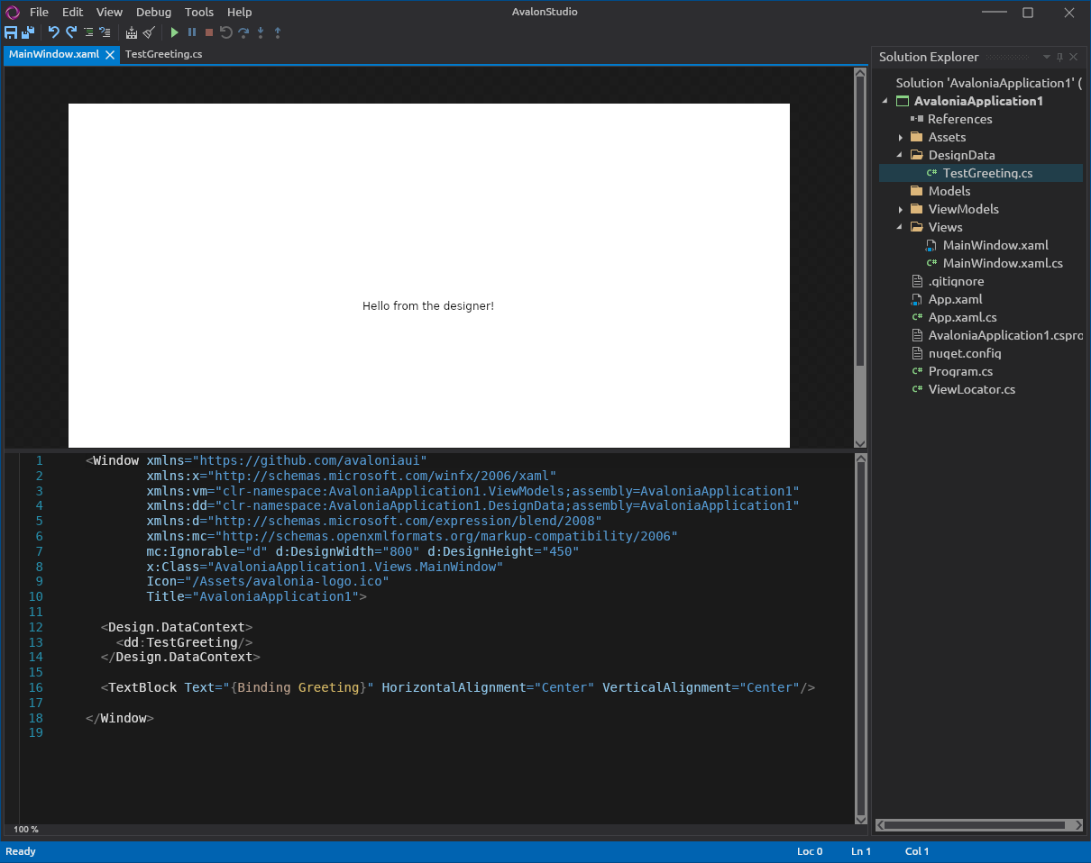Open the Debug menu
The height and width of the screenshot is (863, 1091).
[153, 12]
